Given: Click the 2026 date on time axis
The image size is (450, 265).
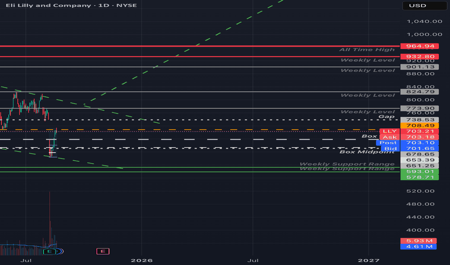Looking at the screenshot, I should [x=141, y=260].
